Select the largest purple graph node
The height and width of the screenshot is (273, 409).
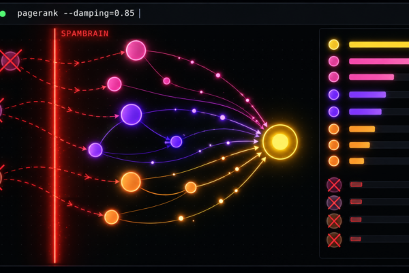(x=131, y=115)
